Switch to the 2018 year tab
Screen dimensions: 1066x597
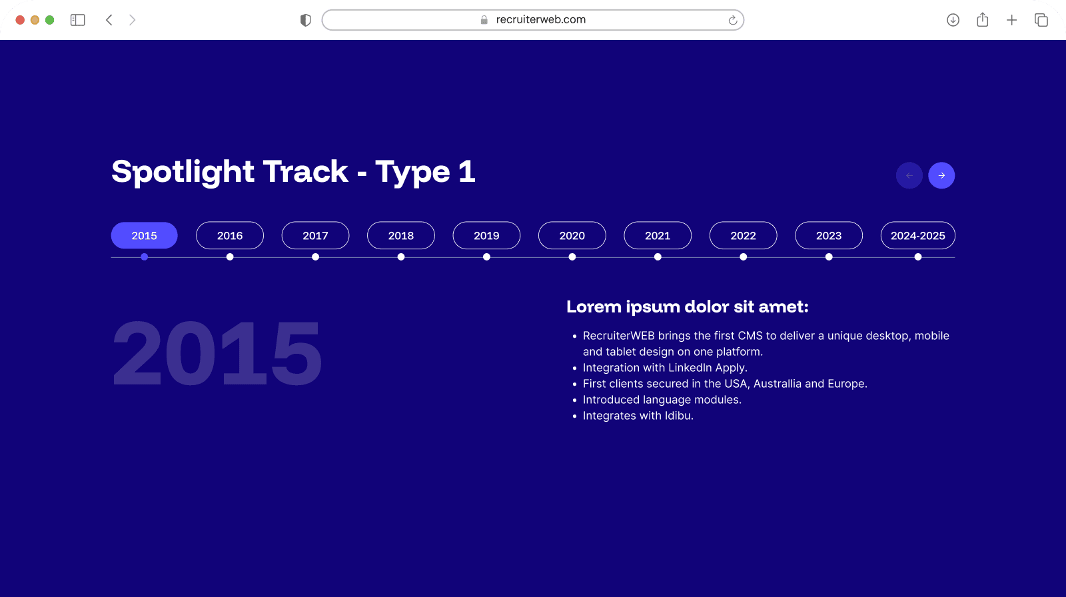click(x=401, y=235)
